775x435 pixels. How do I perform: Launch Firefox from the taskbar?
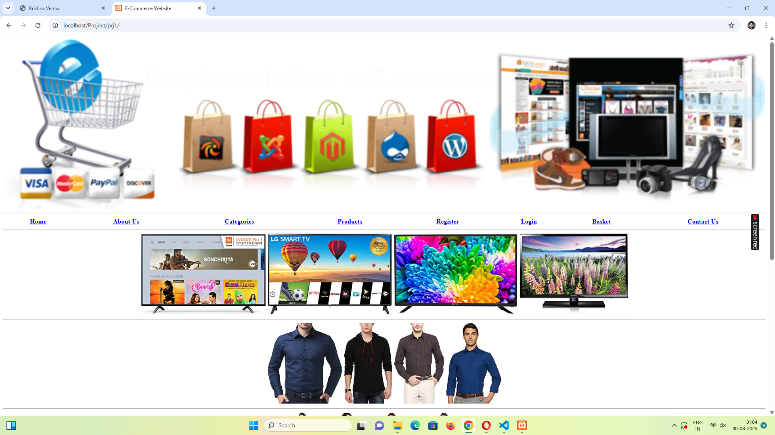tap(451, 425)
